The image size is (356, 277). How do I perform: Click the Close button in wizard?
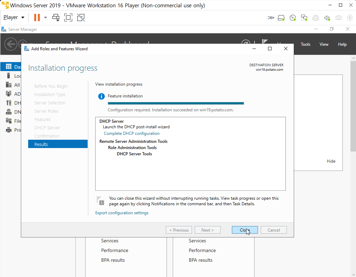pyautogui.click(x=245, y=230)
